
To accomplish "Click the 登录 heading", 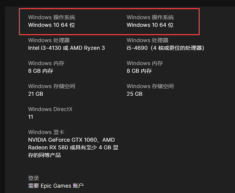I will (x=34, y=178).
